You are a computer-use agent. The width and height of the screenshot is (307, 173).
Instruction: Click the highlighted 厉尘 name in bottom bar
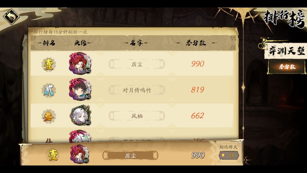(x=130, y=156)
